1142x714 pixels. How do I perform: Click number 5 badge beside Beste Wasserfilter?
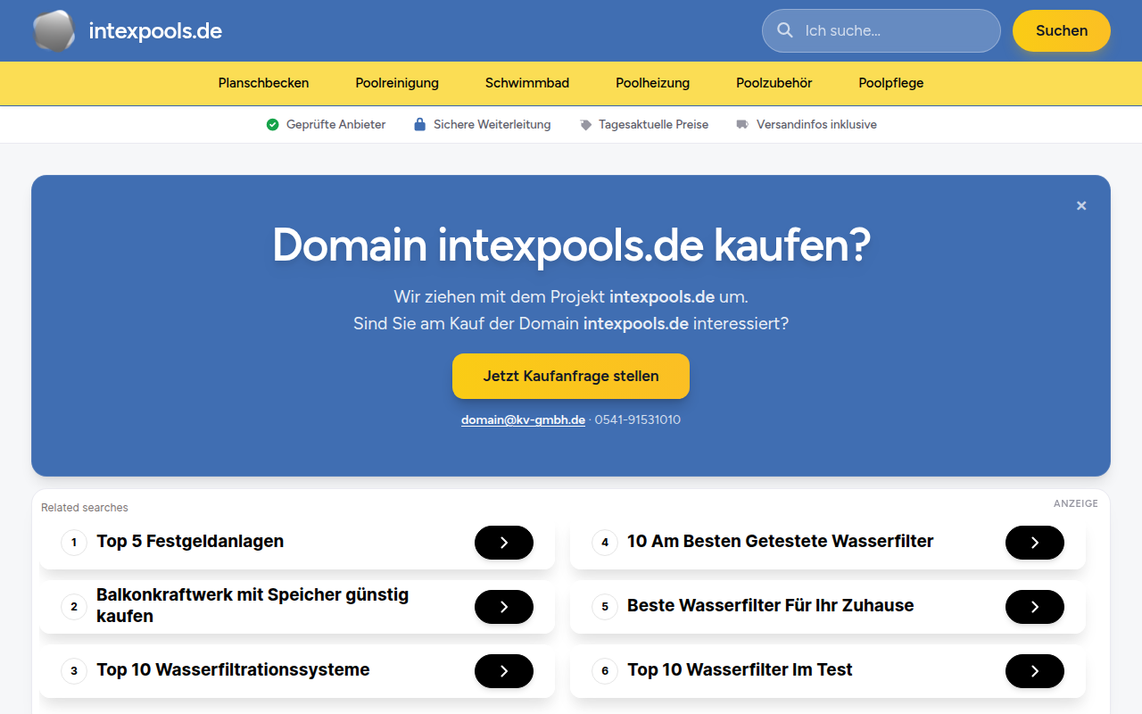pyautogui.click(x=605, y=607)
